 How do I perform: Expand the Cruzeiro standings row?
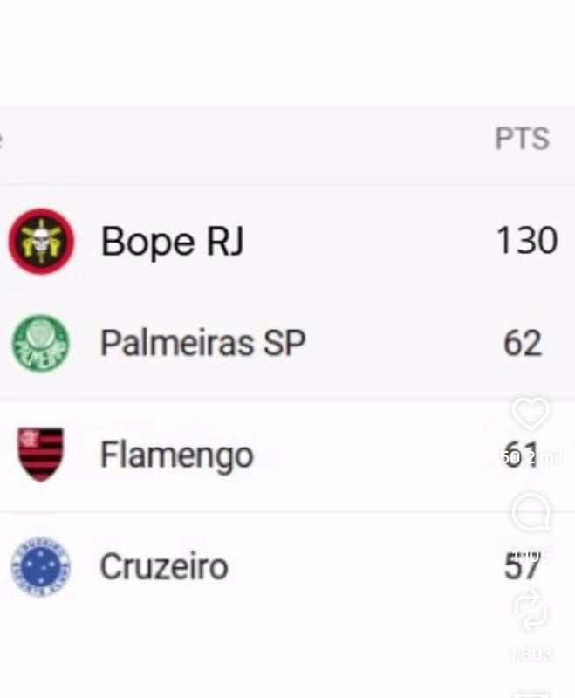click(x=262, y=565)
